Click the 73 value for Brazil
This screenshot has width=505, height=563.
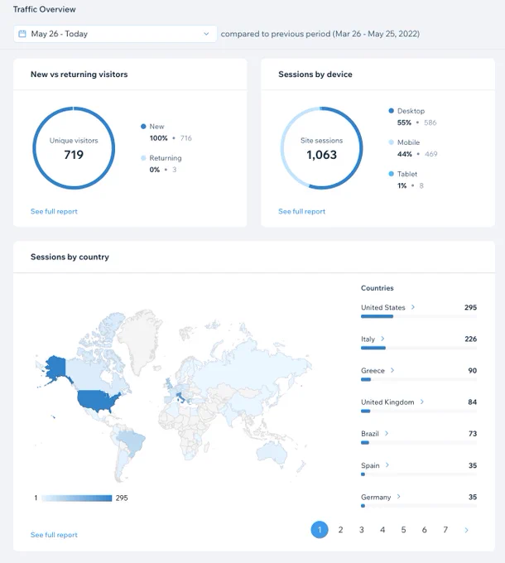[x=473, y=434]
